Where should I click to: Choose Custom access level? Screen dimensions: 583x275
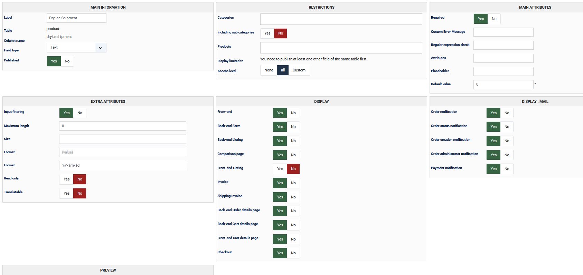pyautogui.click(x=299, y=70)
